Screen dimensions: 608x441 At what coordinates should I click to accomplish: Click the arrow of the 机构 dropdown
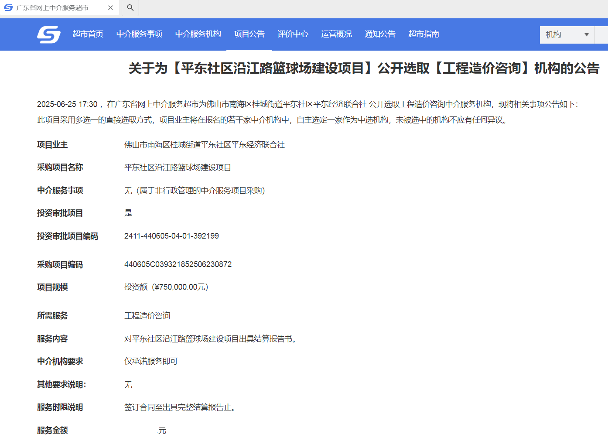[x=587, y=35]
